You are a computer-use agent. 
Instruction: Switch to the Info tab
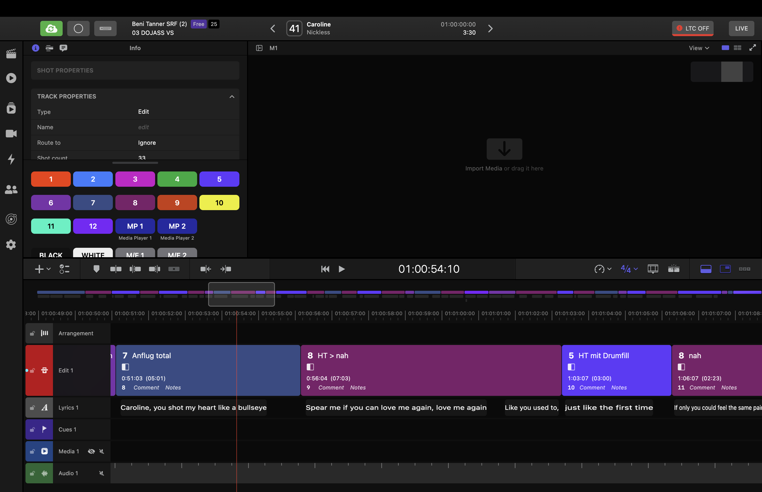[35, 48]
